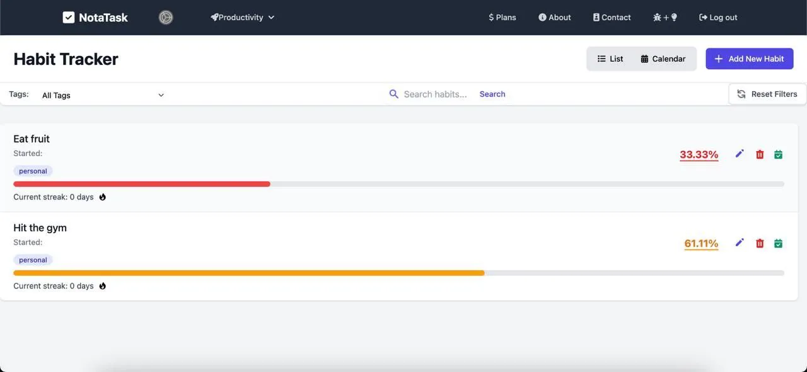Open the Plans page
Image resolution: width=807 pixels, height=372 pixels.
(x=502, y=18)
